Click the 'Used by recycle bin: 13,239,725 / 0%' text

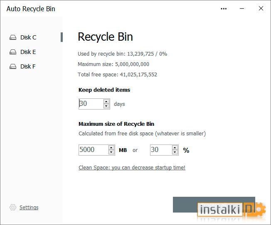coord(122,54)
